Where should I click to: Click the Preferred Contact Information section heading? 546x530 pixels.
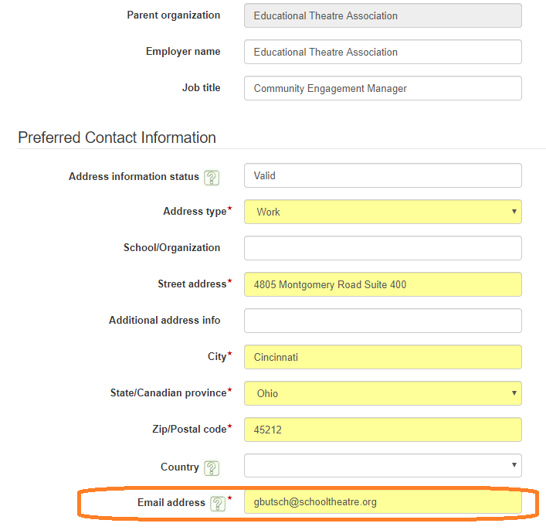click(x=117, y=138)
